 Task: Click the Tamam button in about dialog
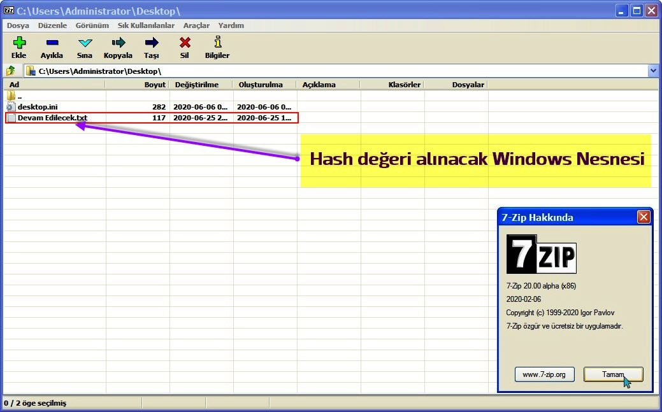pos(613,374)
